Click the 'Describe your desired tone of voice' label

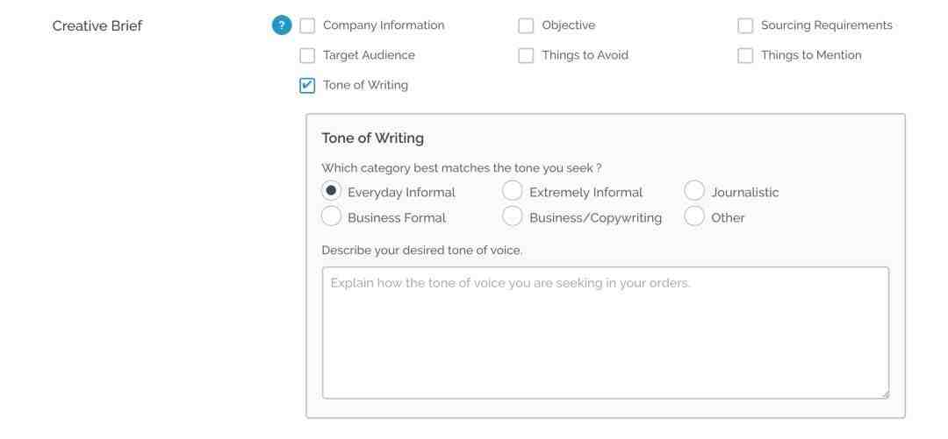point(422,250)
